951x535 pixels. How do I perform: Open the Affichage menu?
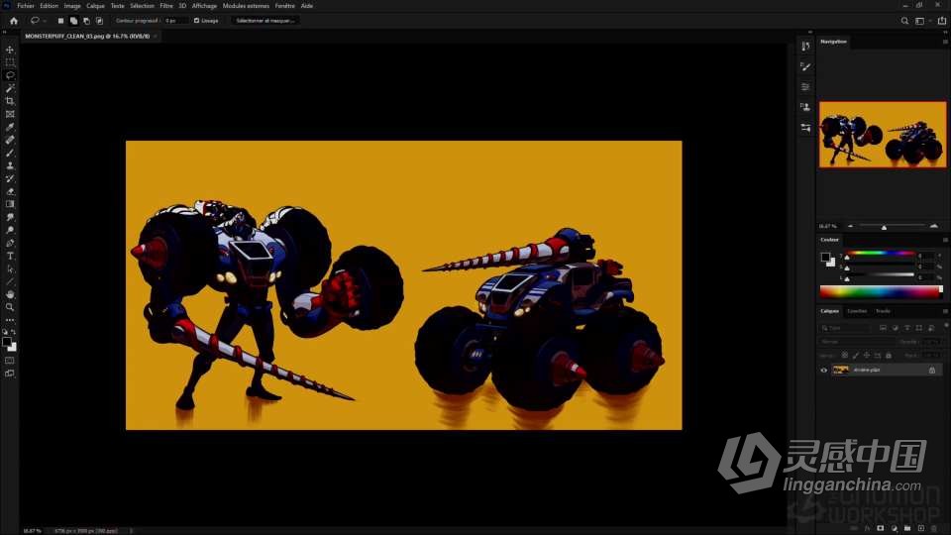pyautogui.click(x=204, y=6)
